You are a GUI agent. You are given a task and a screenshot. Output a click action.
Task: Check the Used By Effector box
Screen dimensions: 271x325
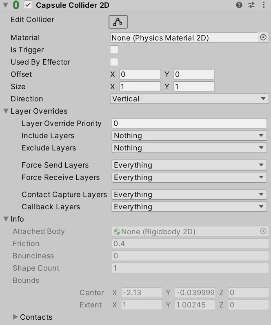click(x=114, y=62)
